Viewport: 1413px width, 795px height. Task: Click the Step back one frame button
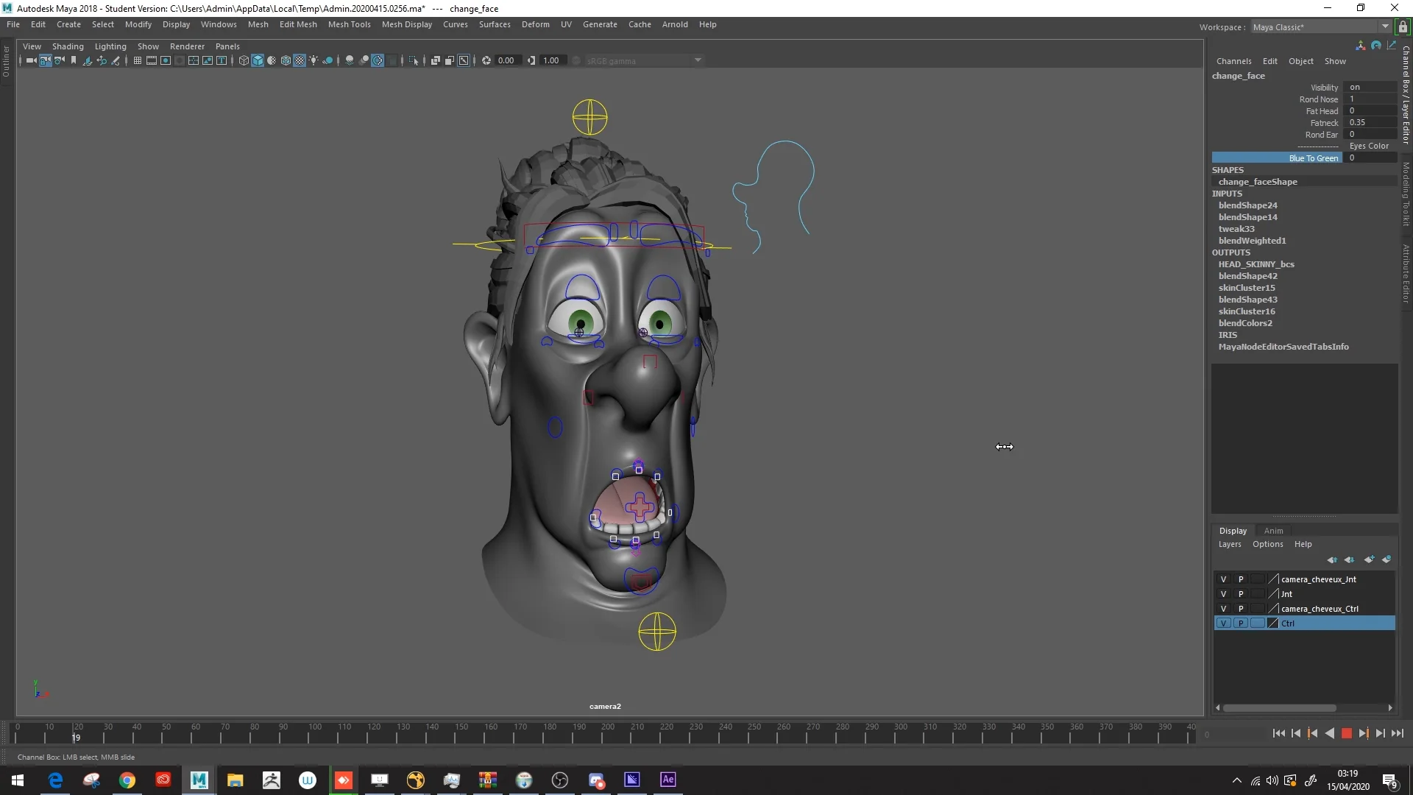tap(1296, 733)
